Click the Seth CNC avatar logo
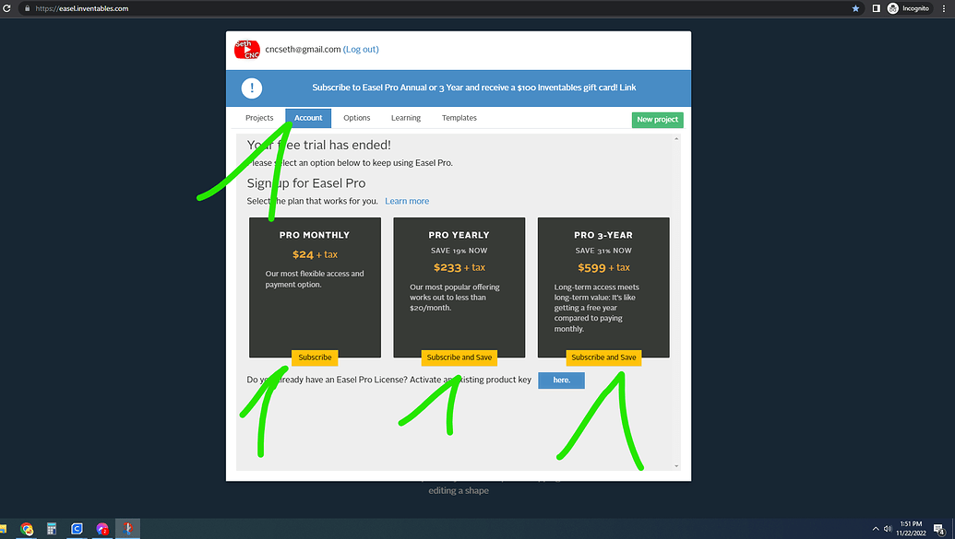 coord(245,49)
